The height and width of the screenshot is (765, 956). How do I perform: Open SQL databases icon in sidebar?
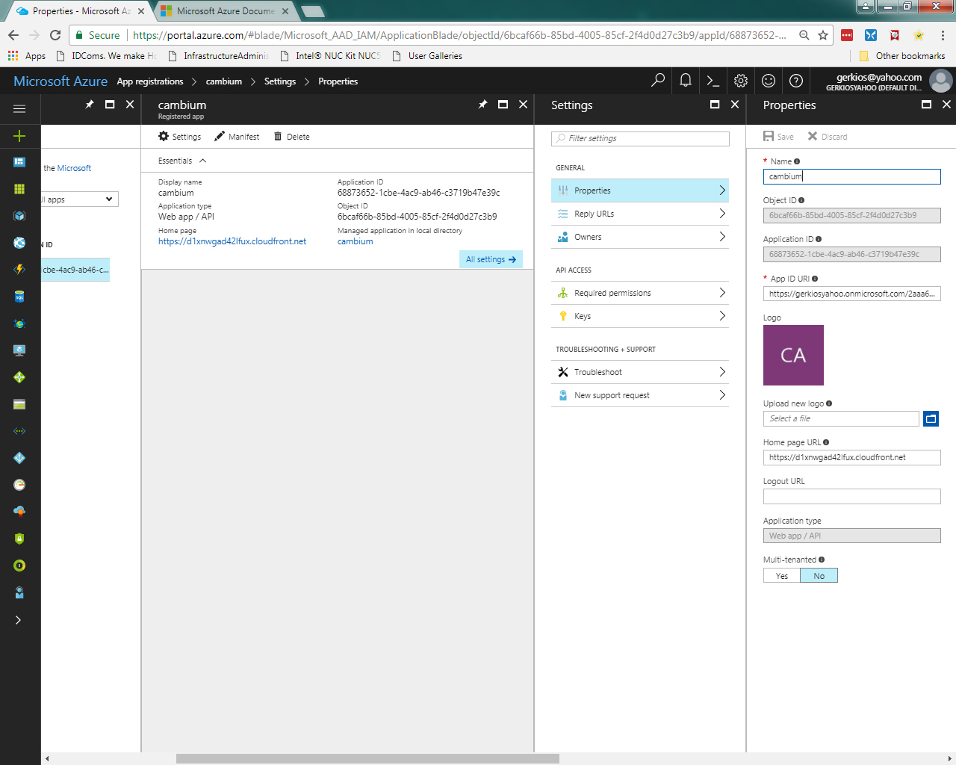coord(19,297)
